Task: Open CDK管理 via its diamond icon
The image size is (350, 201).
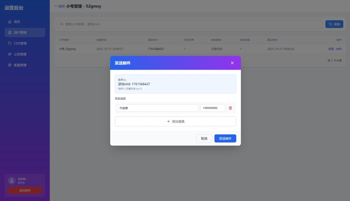Action: 9,43
